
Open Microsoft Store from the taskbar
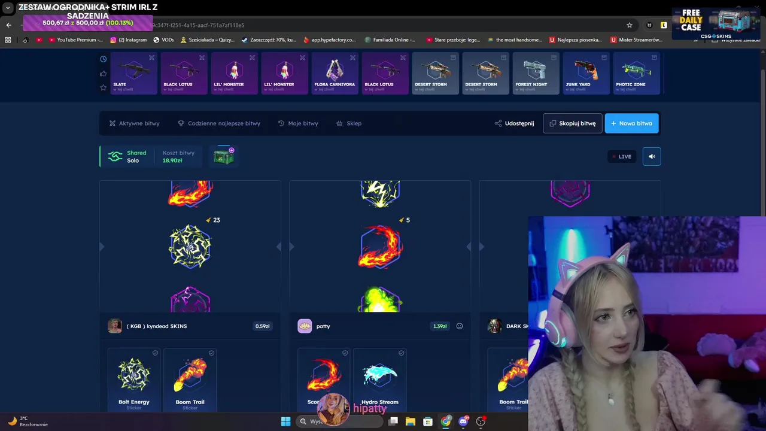pos(428,421)
